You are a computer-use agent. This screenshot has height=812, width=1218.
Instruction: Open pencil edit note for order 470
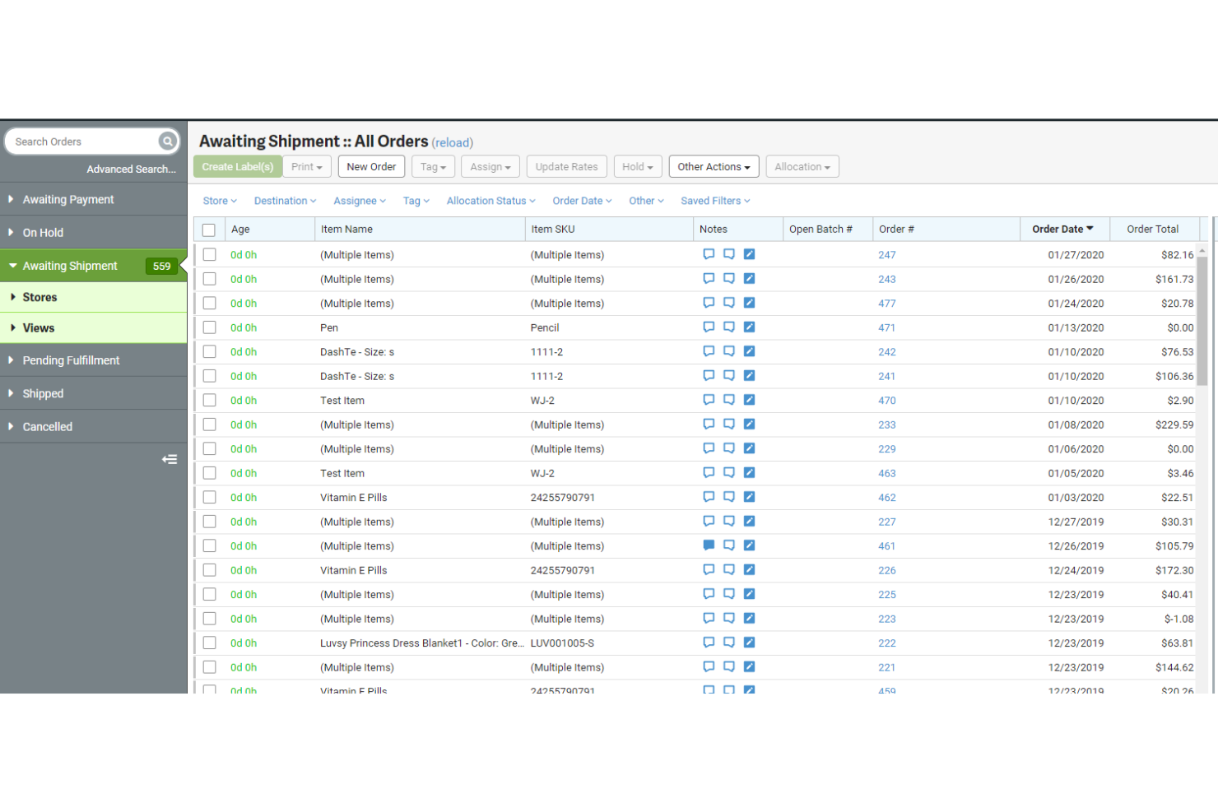[x=749, y=400]
